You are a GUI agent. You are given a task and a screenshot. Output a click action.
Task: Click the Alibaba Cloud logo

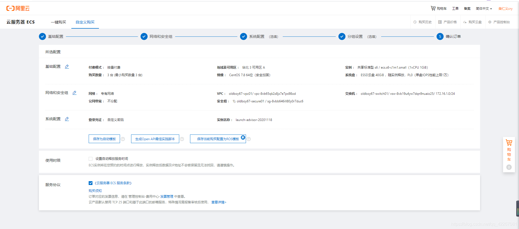(18, 8)
